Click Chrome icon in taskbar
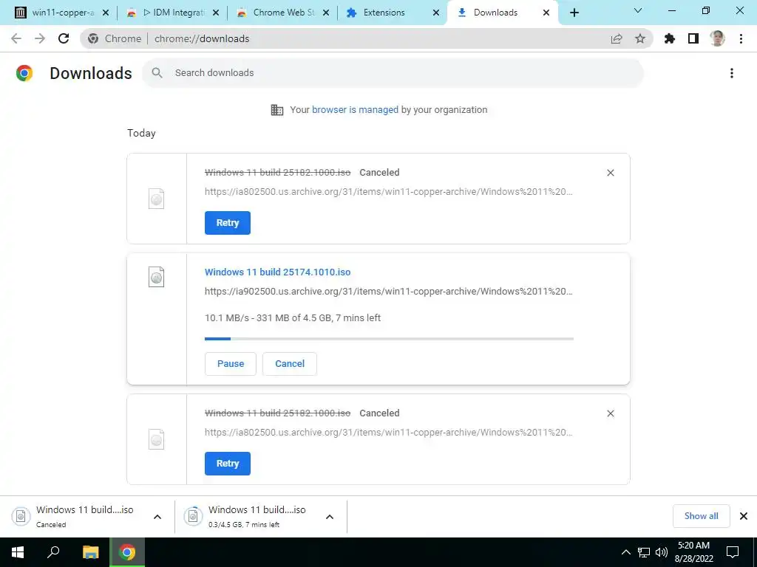 point(127,552)
